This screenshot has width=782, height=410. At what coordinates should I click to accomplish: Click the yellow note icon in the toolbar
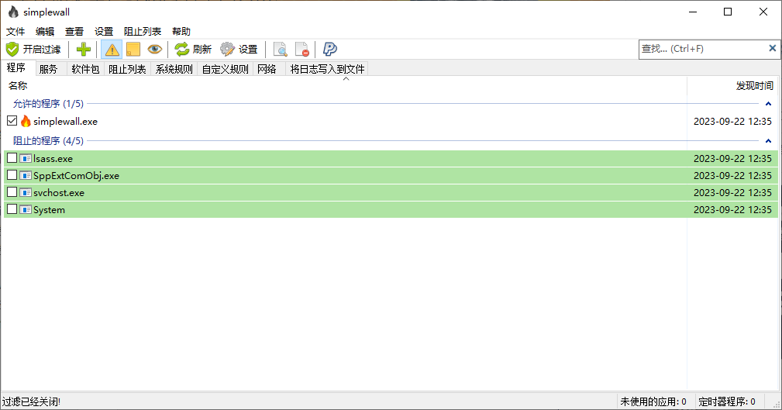pyautogui.click(x=133, y=50)
